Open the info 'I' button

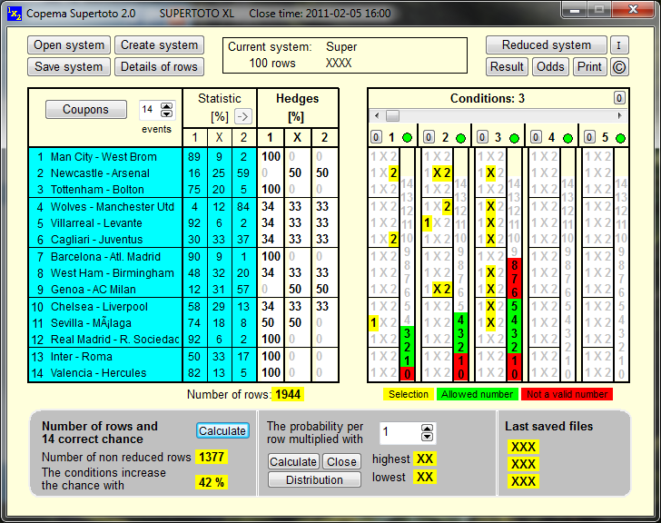point(618,45)
